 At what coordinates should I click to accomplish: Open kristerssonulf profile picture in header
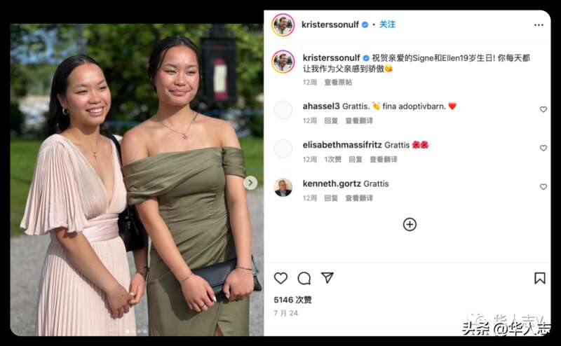coord(283,25)
